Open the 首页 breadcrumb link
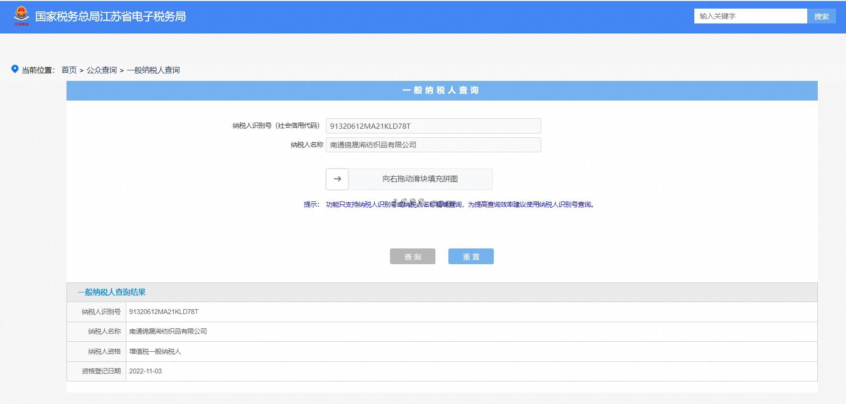This screenshot has width=846, height=404. [x=69, y=70]
